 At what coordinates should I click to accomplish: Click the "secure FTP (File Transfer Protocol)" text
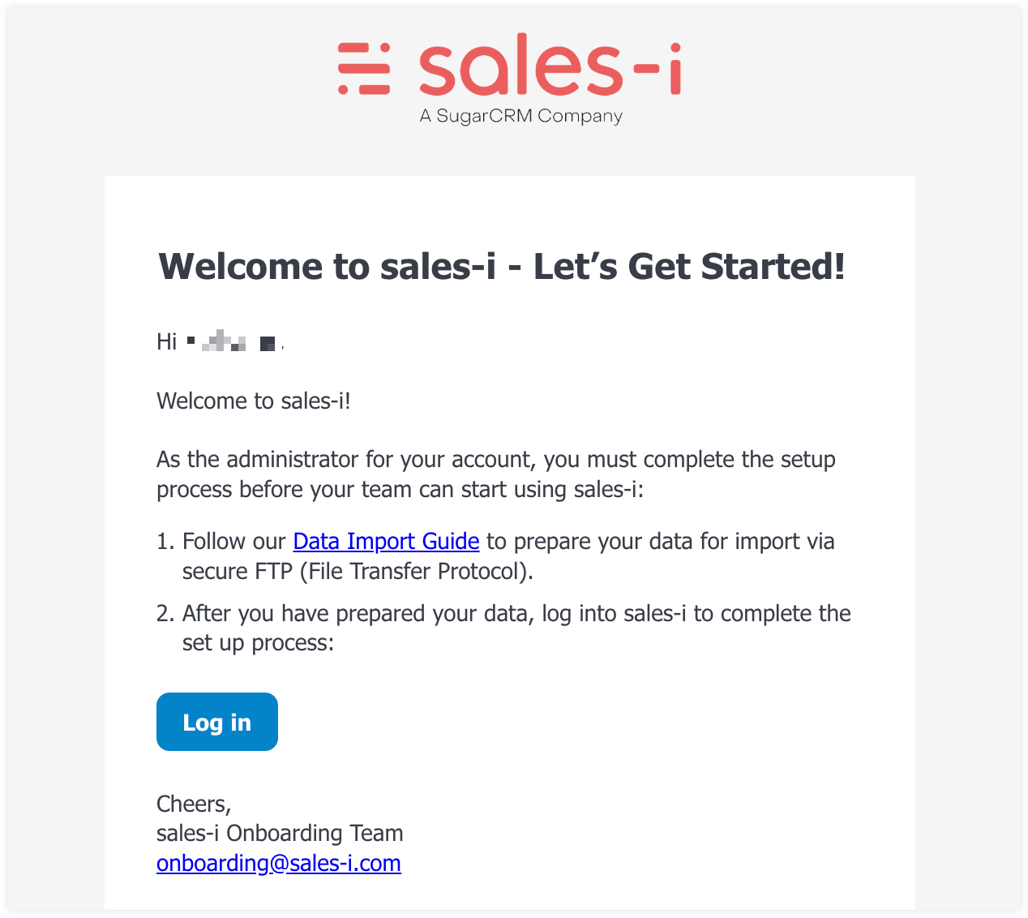(358, 571)
